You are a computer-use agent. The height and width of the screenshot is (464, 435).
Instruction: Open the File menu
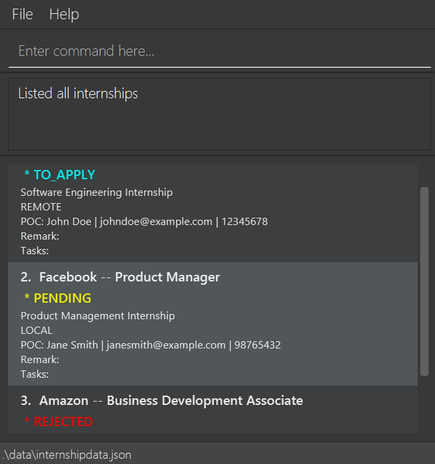[x=22, y=15]
